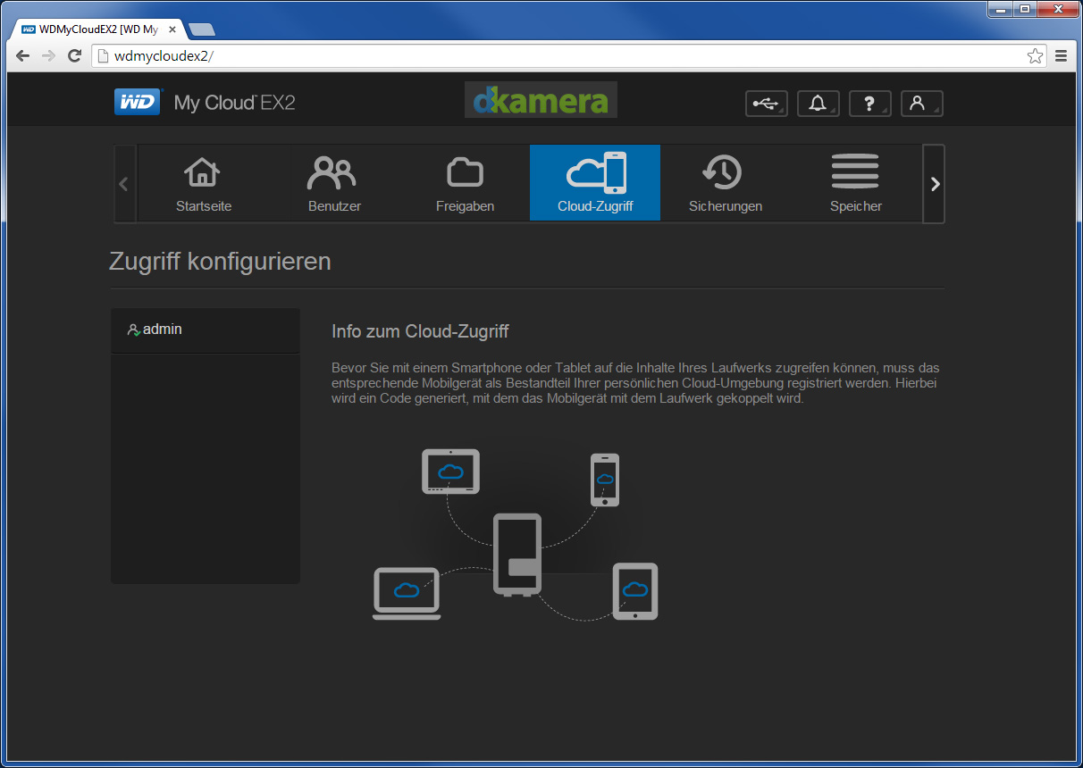Open the user account menu icon

pyautogui.click(x=921, y=104)
